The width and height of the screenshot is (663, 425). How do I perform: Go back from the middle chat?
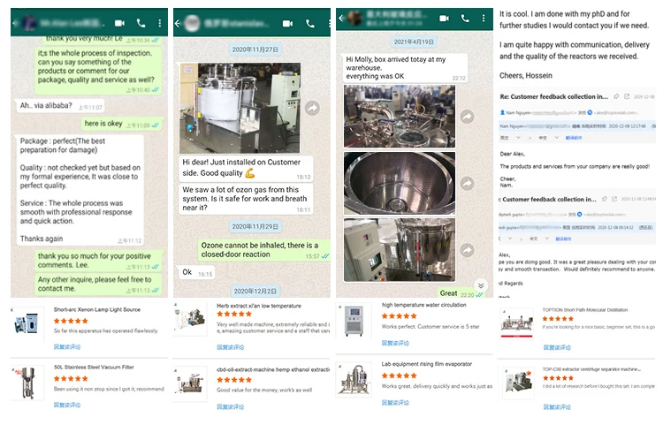pos(178,22)
